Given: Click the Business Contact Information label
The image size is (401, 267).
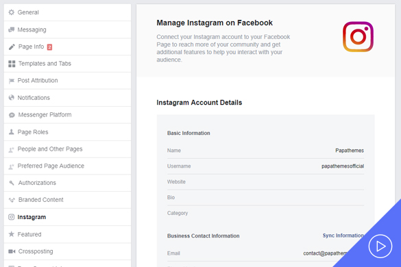Looking at the screenshot, I should coord(204,236).
